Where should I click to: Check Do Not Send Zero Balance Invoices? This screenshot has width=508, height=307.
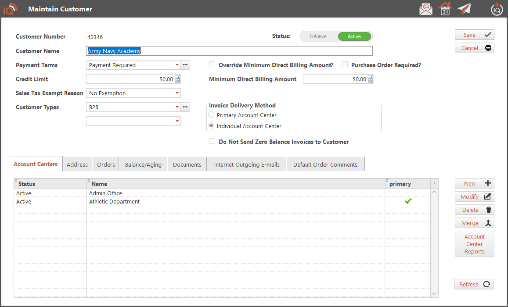[213, 142]
